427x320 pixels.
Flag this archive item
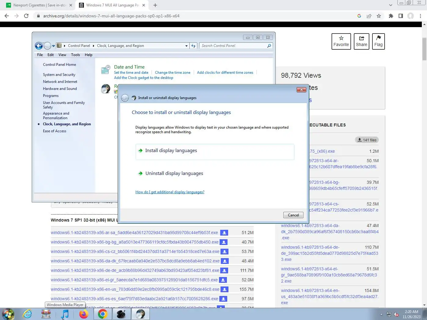click(379, 41)
